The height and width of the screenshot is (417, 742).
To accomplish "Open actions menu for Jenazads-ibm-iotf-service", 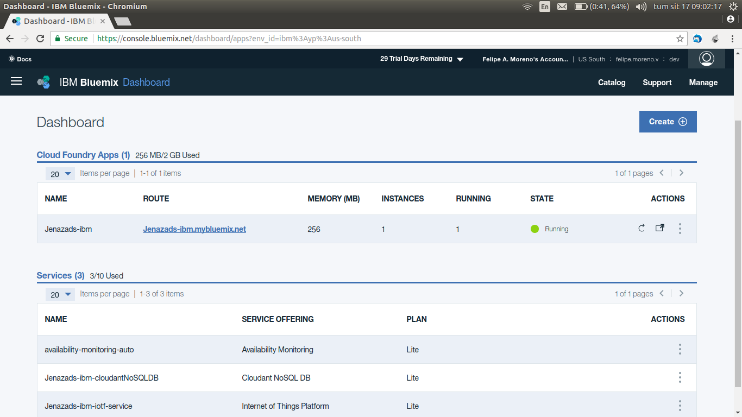I will (x=680, y=406).
